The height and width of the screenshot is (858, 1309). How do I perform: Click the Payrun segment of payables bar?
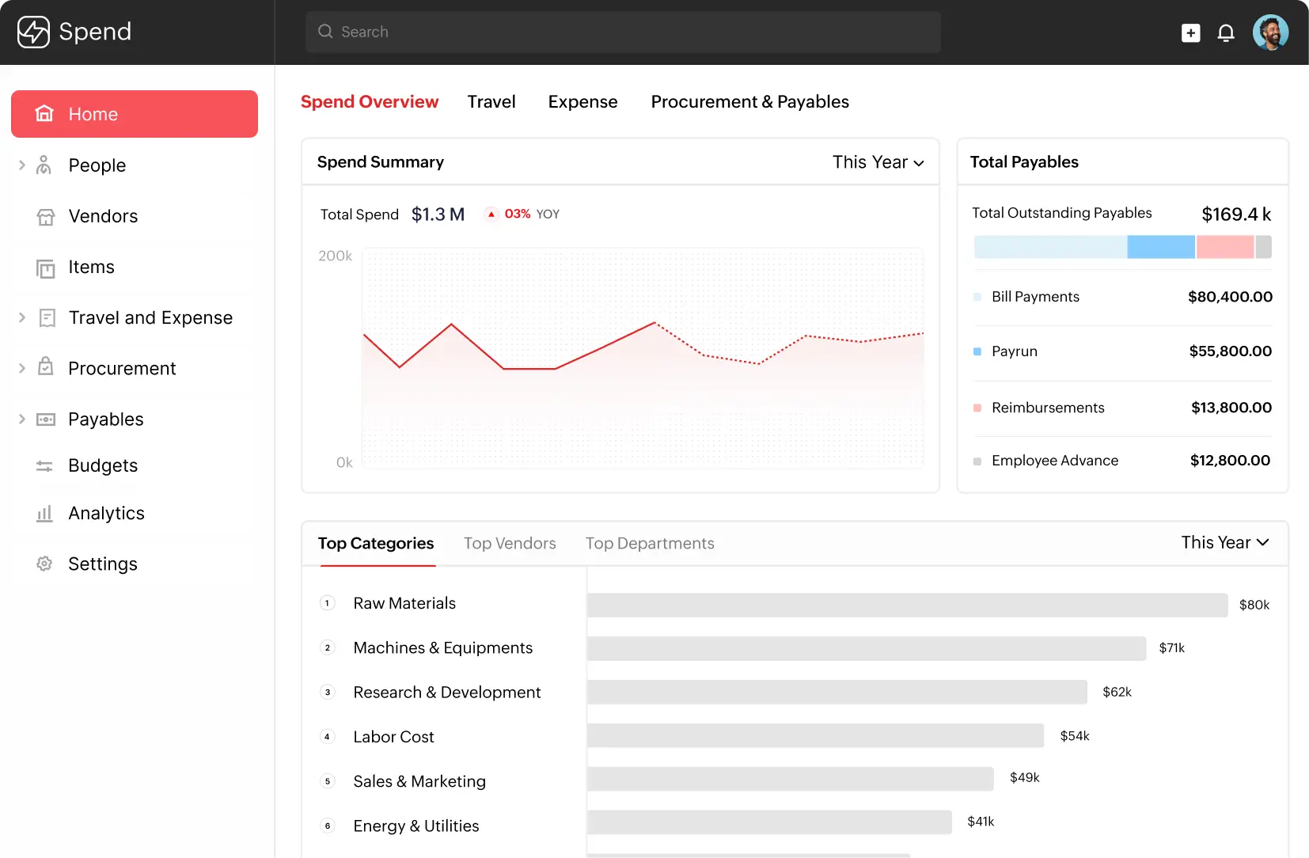coord(1160,247)
